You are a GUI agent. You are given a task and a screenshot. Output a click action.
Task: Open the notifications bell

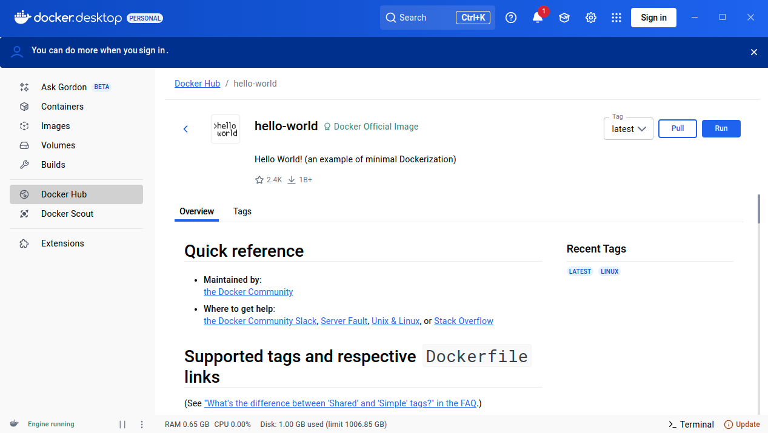[537, 18]
